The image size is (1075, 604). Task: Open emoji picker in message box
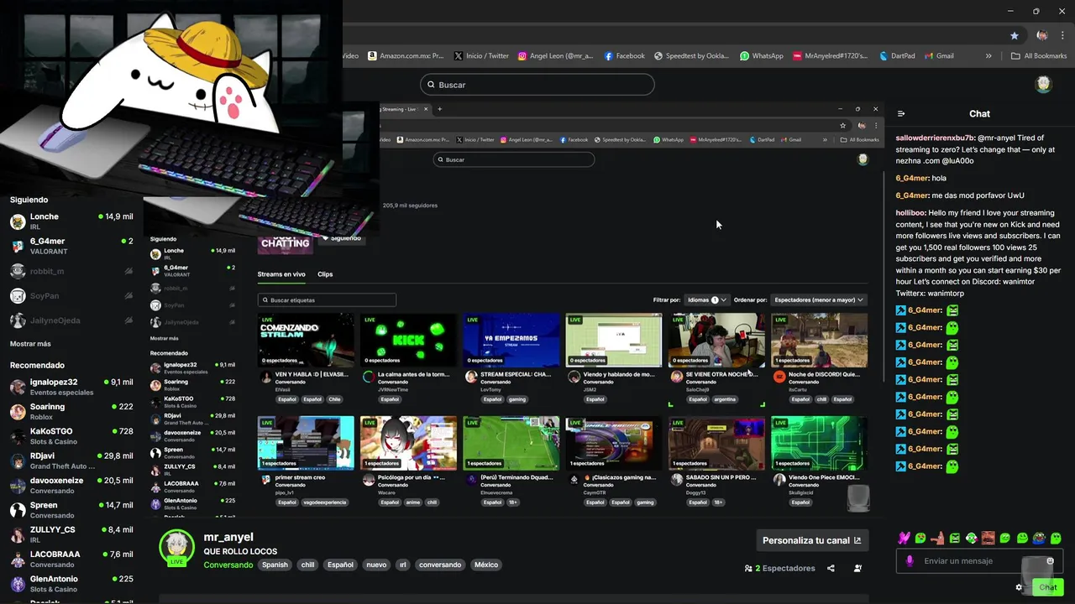1050,560
